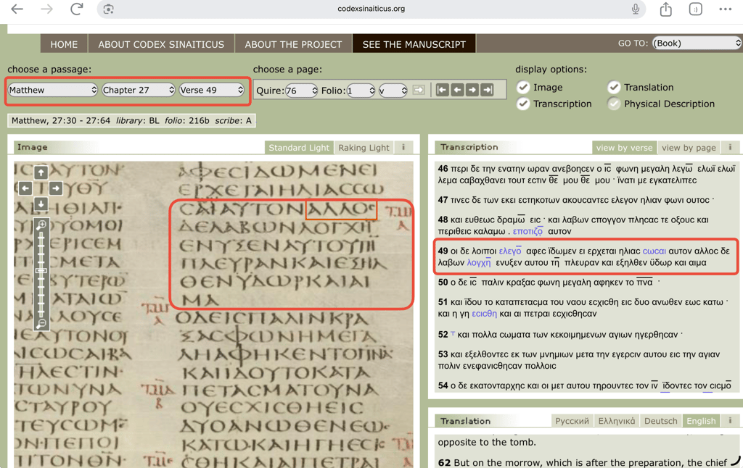Select view by page tab
This screenshot has height=468, width=743.
(689, 148)
